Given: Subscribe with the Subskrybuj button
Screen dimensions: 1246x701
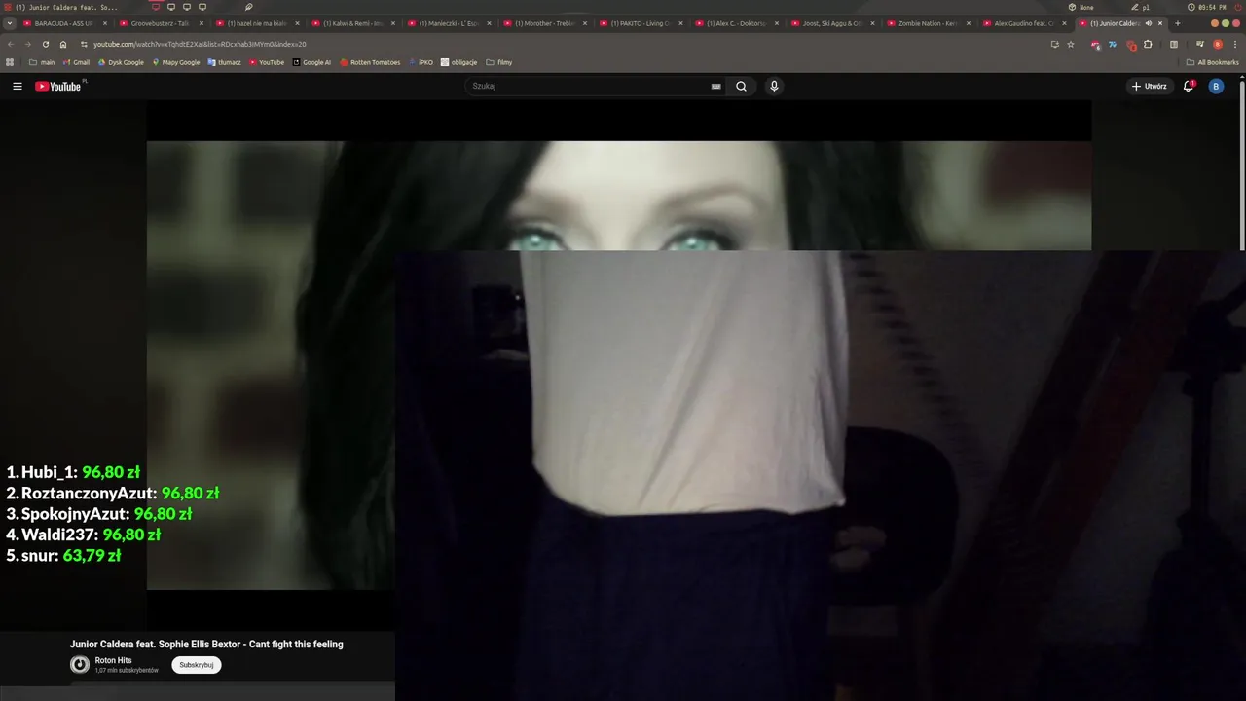Looking at the screenshot, I should point(197,665).
